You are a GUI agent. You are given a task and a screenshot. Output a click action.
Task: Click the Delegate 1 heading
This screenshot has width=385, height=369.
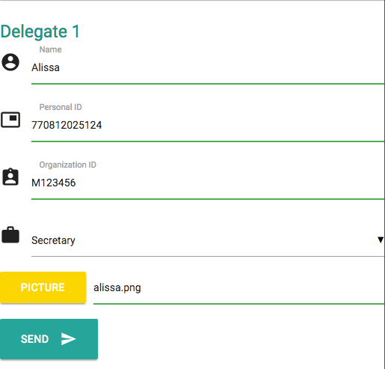[40, 31]
